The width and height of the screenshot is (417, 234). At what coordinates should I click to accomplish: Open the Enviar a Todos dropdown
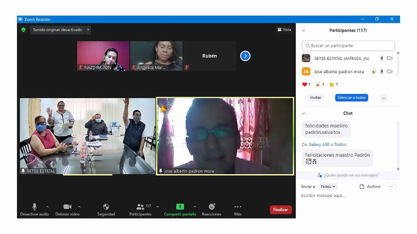[x=328, y=187]
